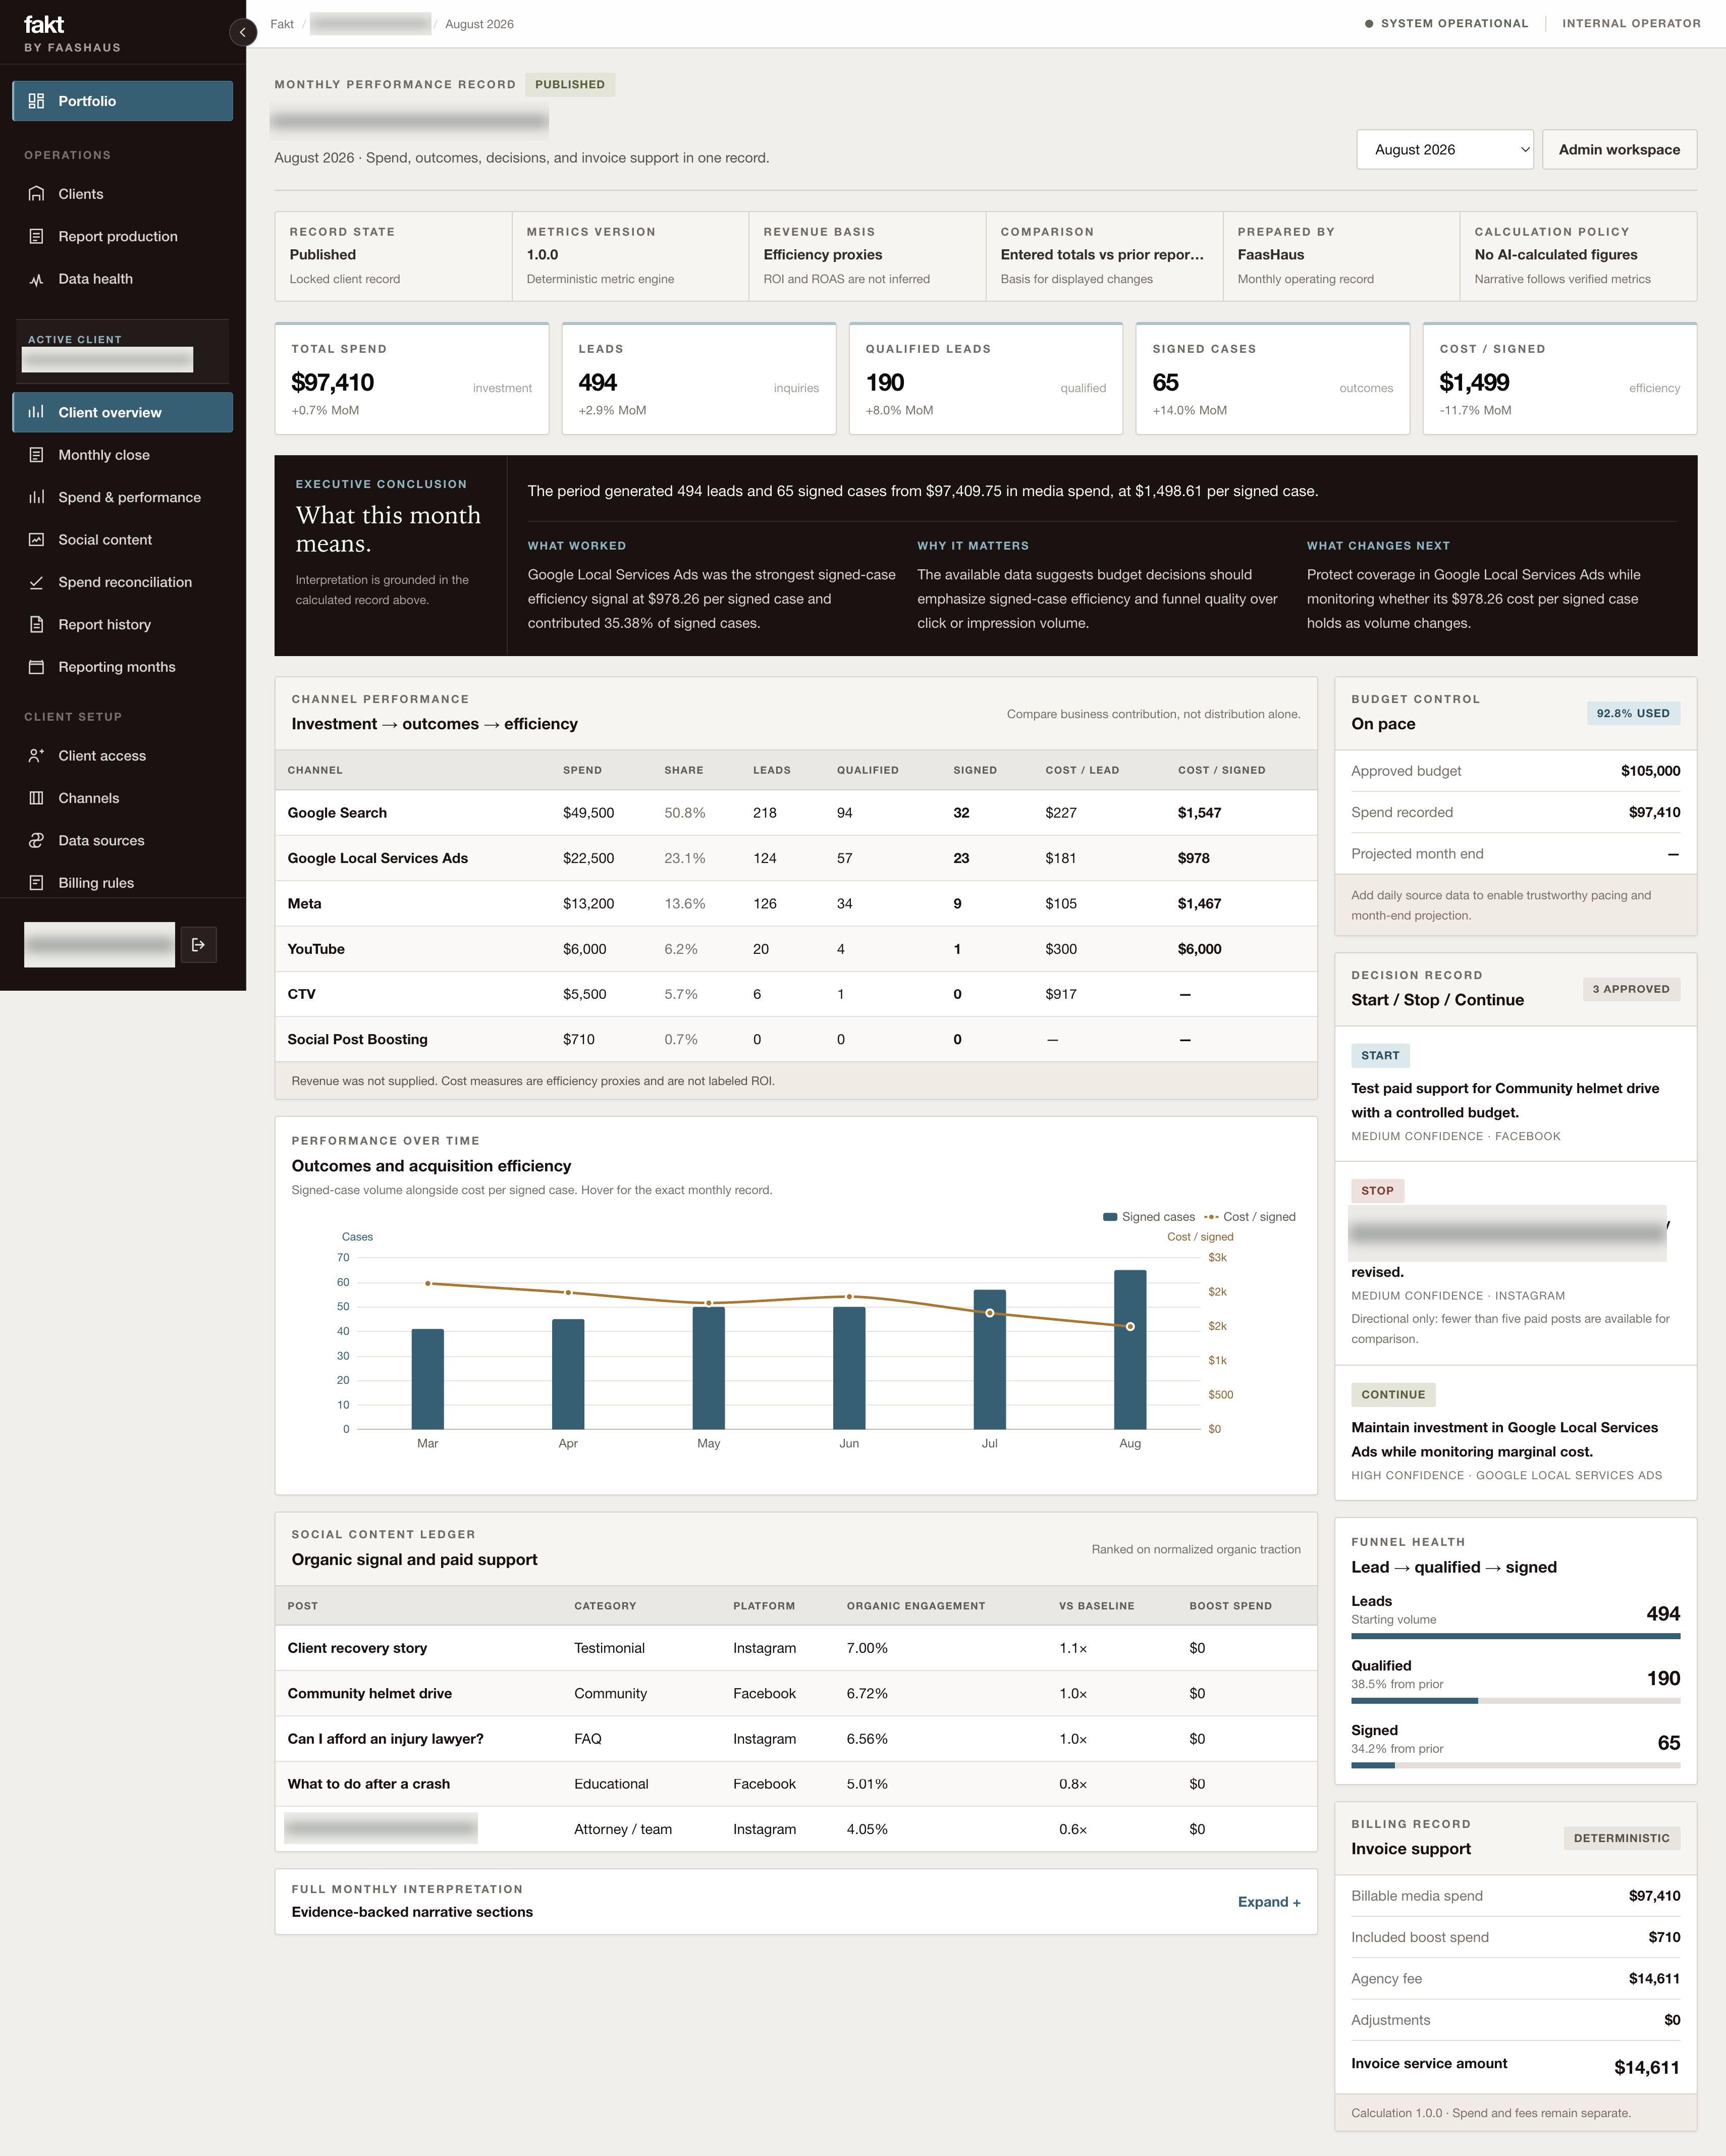Screen dimensions: 1726x2156
Task: Click the Mar signed cases bar
Action: click(x=427, y=1379)
